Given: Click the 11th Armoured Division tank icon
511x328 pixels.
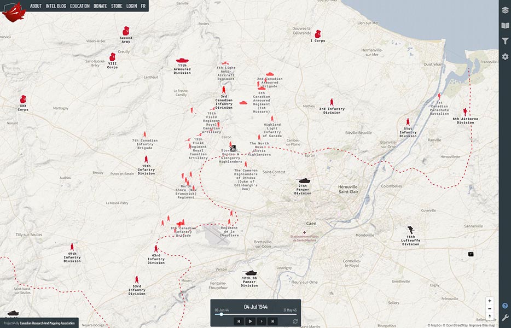Looking at the screenshot, I should [x=182, y=60].
